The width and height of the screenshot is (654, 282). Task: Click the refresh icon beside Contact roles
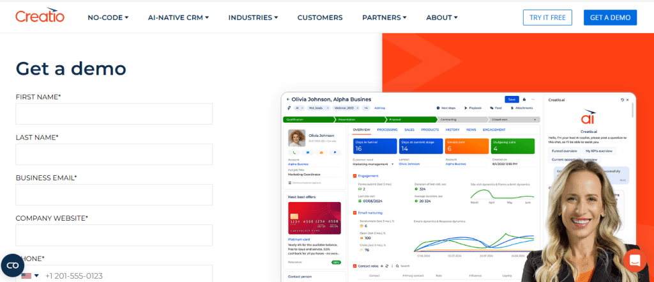click(x=386, y=266)
